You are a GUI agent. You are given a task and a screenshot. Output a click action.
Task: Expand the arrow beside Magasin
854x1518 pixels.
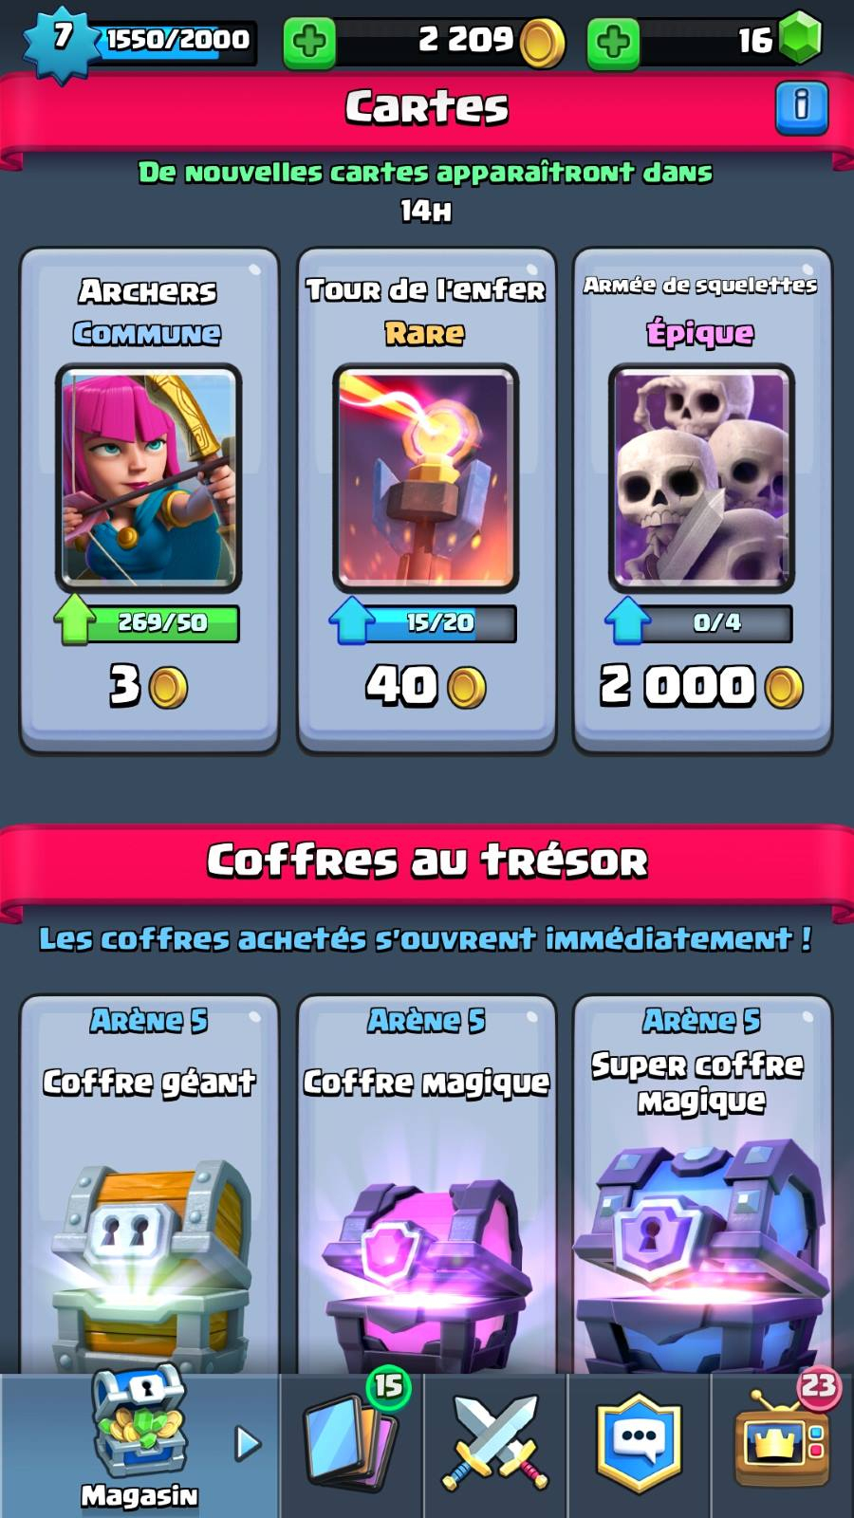click(249, 1444)
